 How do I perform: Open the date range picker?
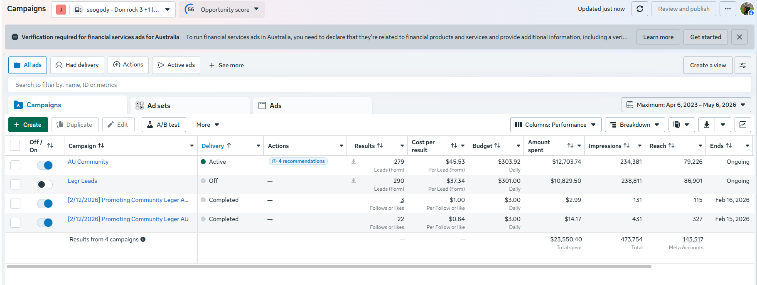pos(686,105)
